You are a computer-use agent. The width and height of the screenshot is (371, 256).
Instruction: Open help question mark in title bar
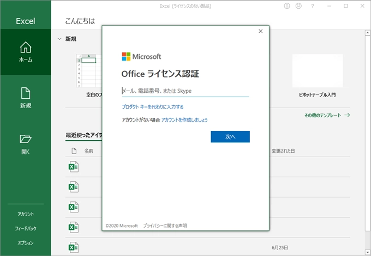point(312,6)
